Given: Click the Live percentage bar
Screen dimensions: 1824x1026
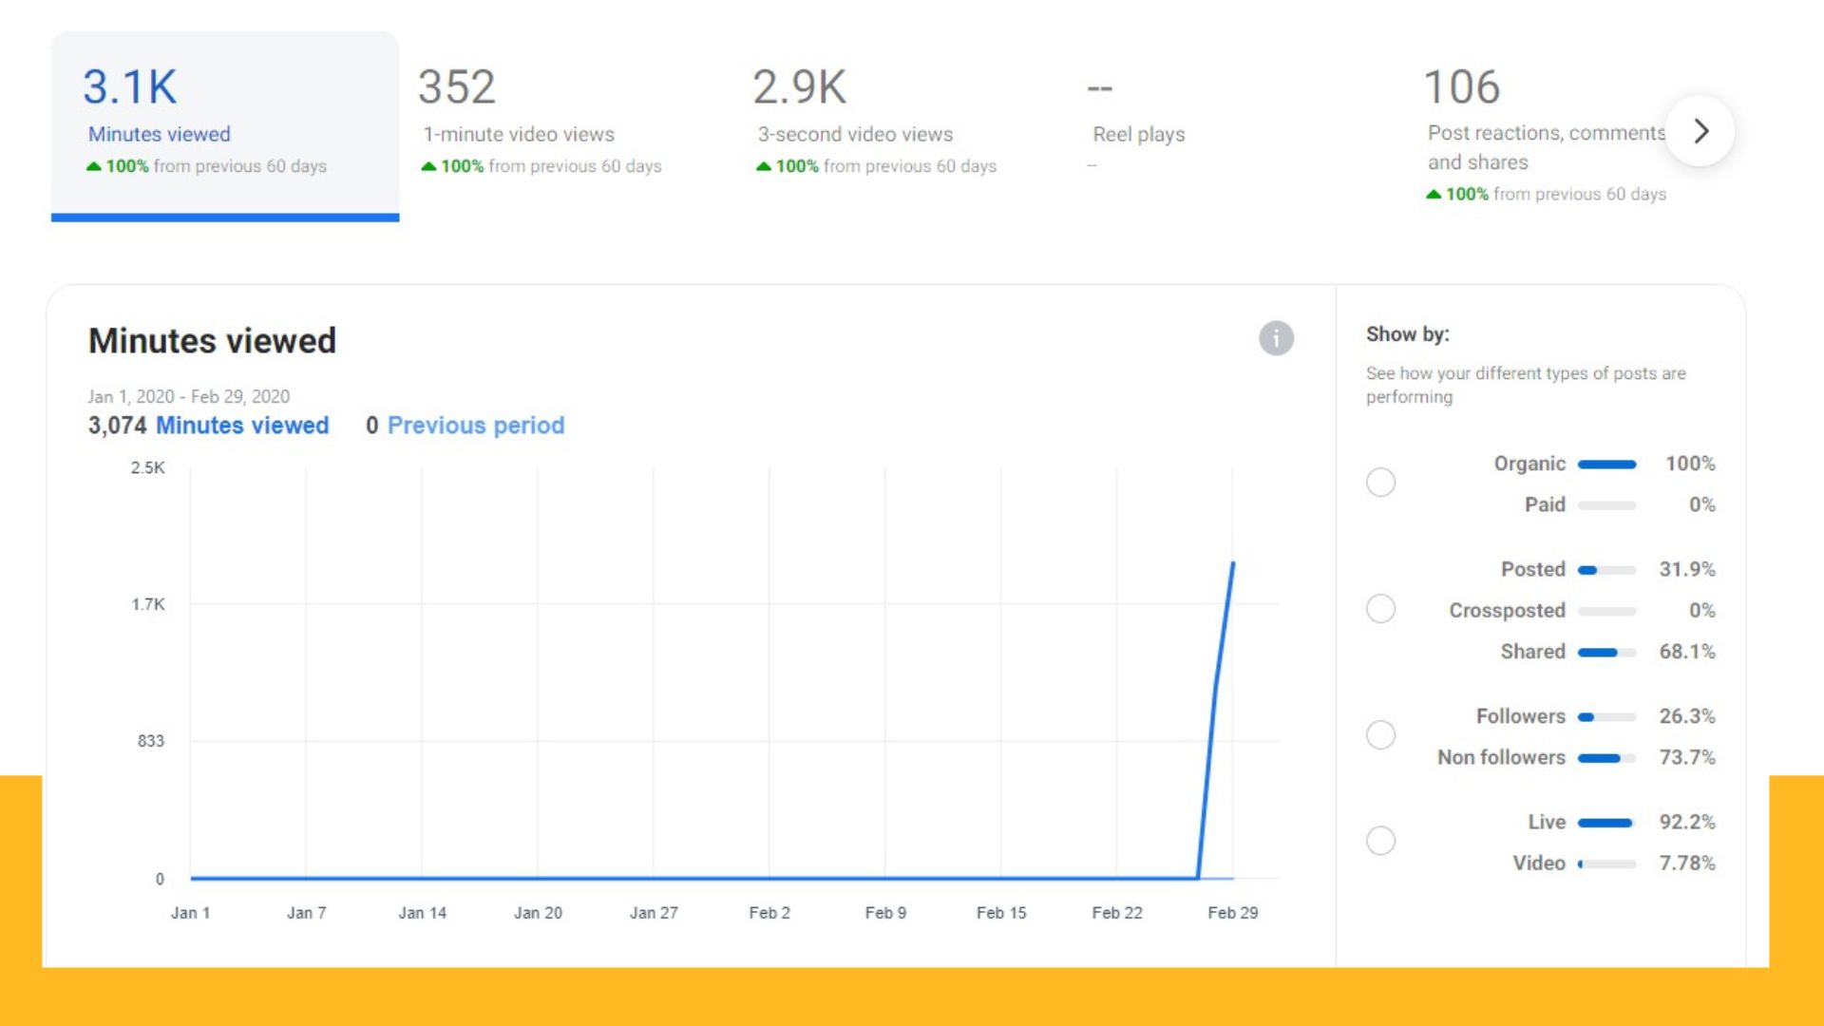Looking at the screenshot, I should coord(1606,823).
